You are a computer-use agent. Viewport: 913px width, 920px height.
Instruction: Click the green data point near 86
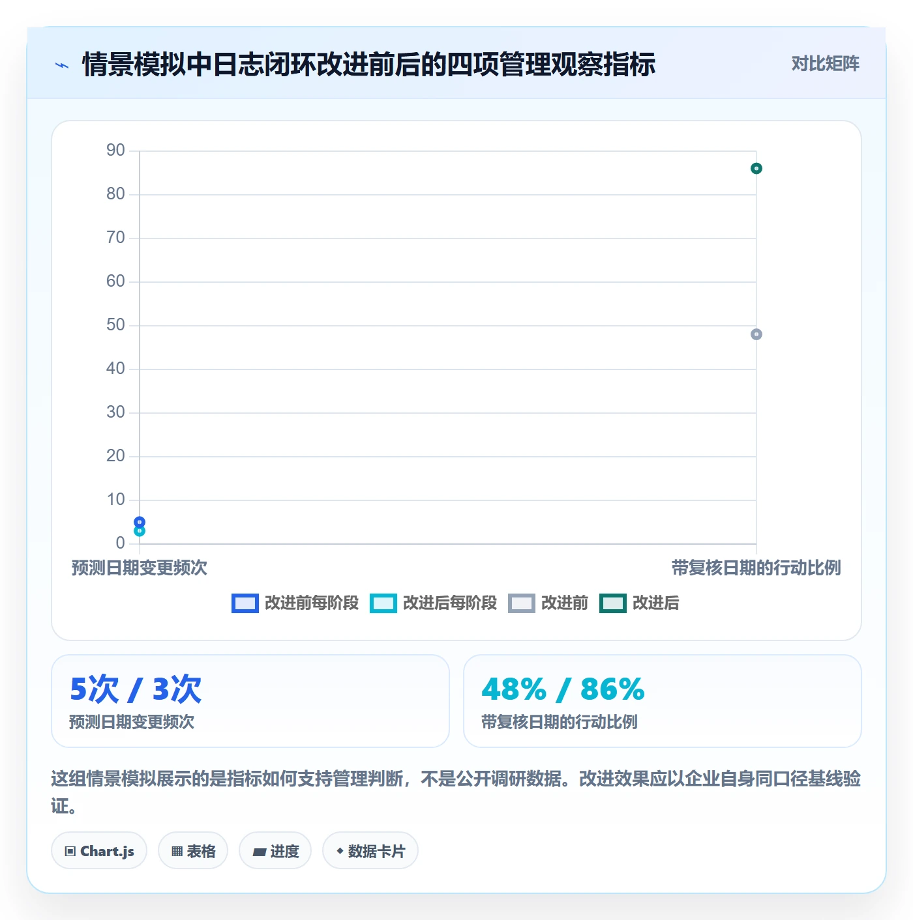[756, 169]
